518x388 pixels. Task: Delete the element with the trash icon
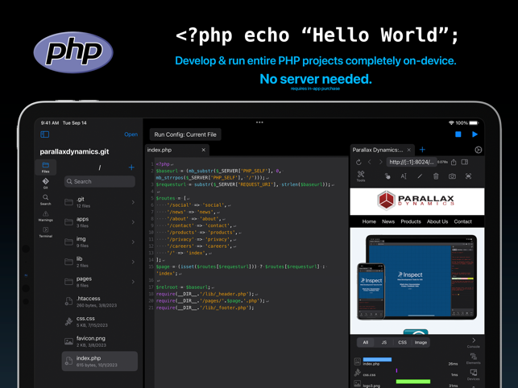[436, 176]
